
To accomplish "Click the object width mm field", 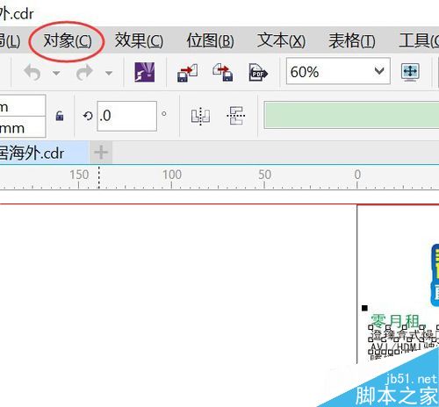I will pyautogui.click(x=23, y=127).
